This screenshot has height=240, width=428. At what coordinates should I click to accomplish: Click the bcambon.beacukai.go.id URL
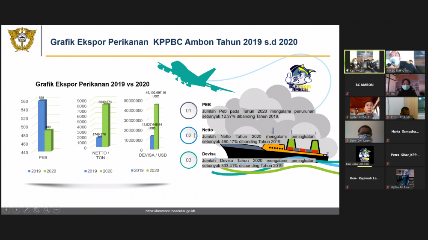pos(170,211)
